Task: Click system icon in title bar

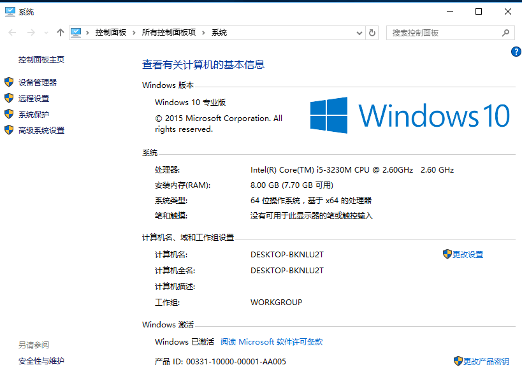Action: [10, 11]
